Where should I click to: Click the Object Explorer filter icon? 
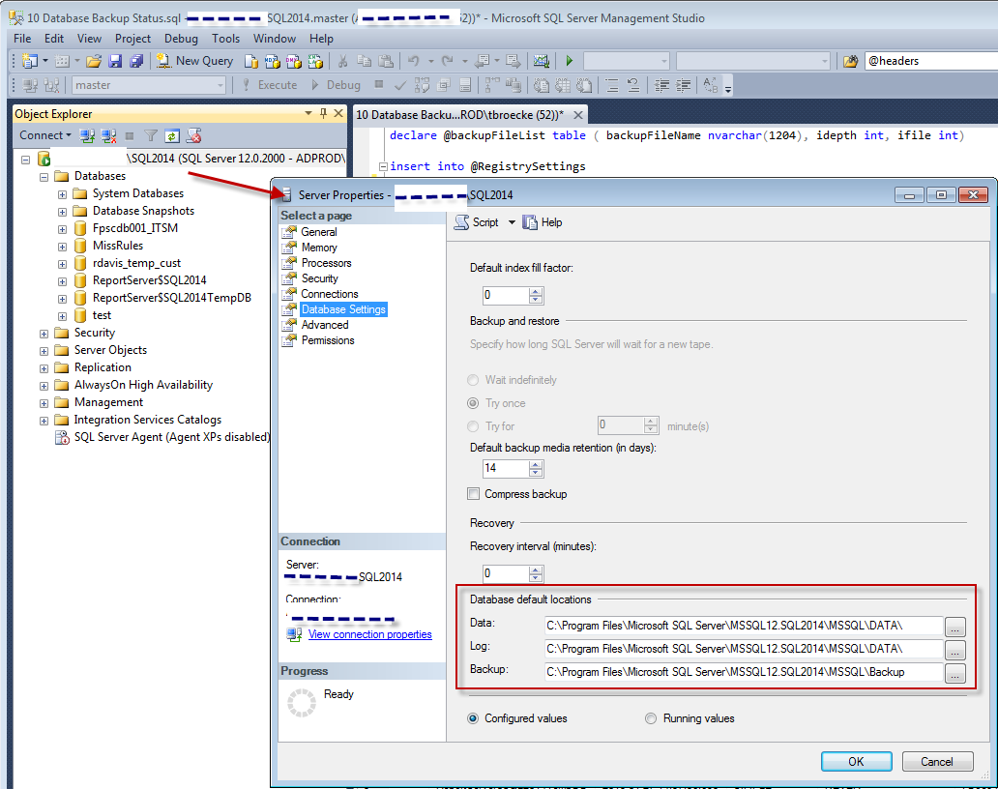pyautogui.click(x=151, y=135)
